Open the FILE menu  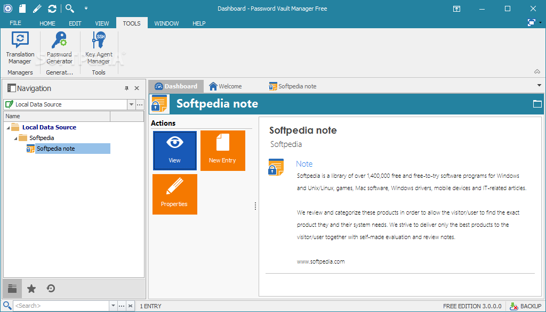pos(15,23)
